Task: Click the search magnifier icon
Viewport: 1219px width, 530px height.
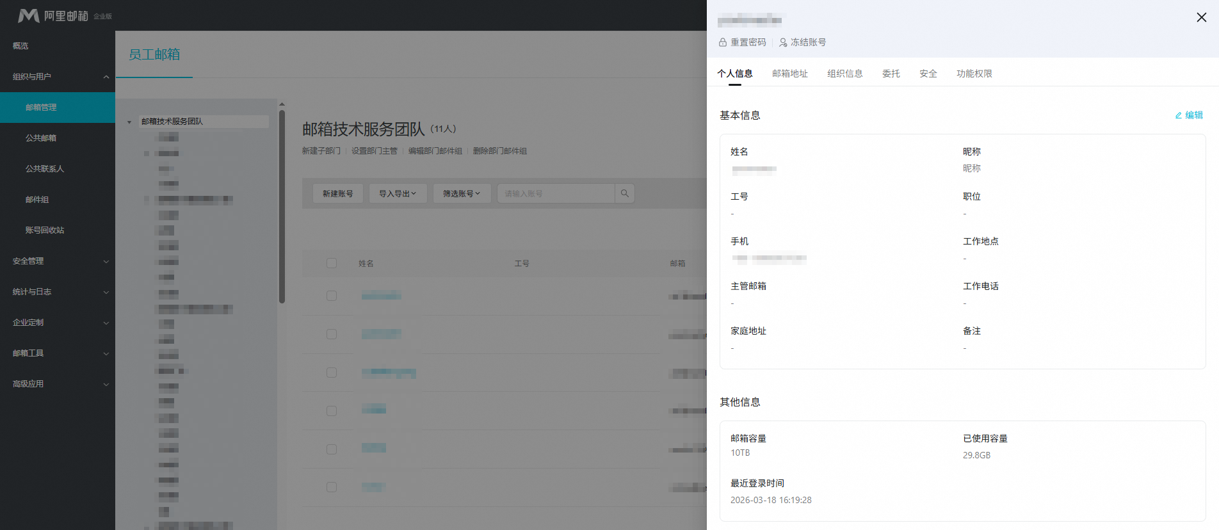Action: click(x=625, y=193)
